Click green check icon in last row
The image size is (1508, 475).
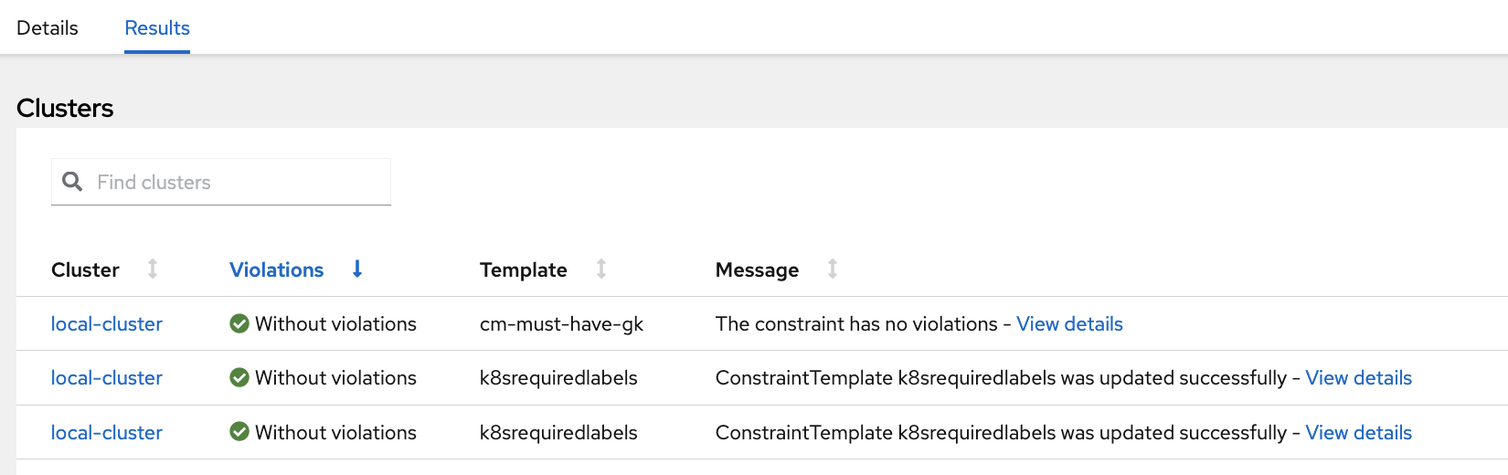(x=239, y=432)
